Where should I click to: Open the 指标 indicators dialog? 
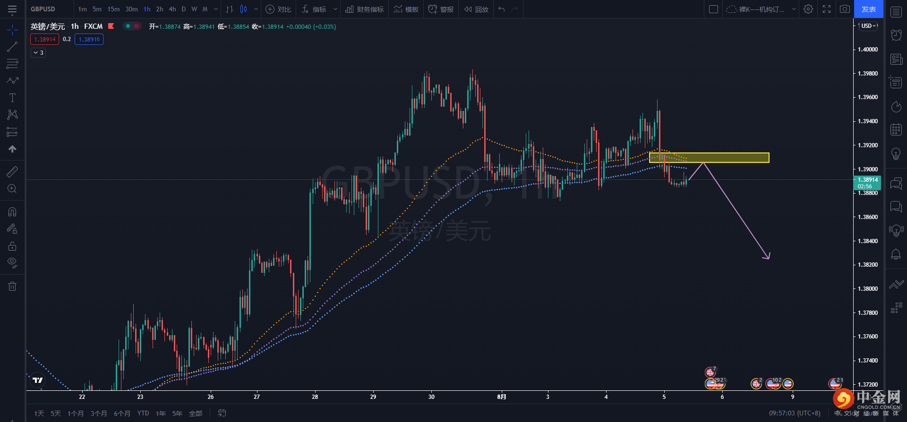tap(314, 9)
